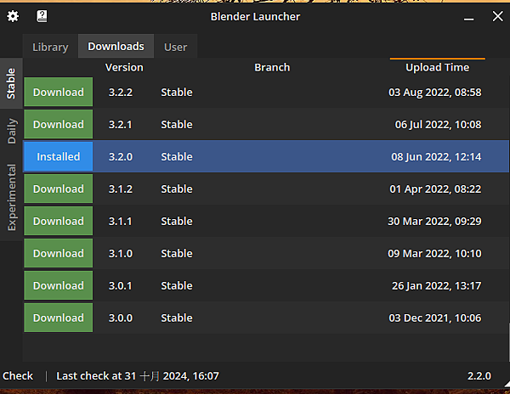Click the window resize grip corner
The image size is (510, 394).
click(x=507, y=385)
